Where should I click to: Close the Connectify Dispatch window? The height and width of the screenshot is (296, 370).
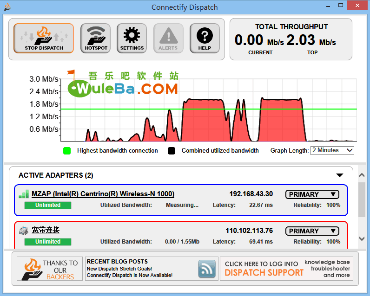[357, 5]
